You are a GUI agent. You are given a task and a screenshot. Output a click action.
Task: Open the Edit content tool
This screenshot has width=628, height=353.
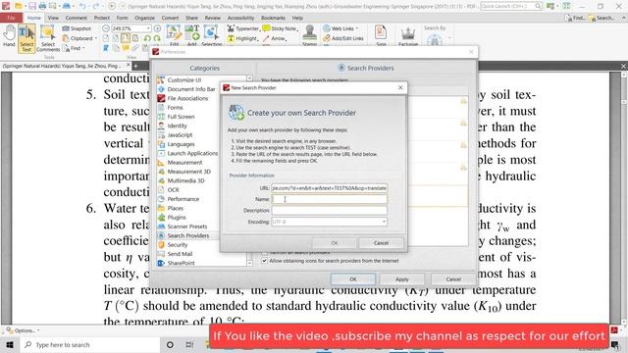(x=174, y=35)
